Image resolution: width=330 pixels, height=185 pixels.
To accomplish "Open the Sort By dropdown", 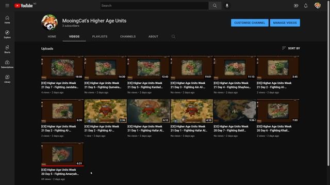I will pos(291,48).
